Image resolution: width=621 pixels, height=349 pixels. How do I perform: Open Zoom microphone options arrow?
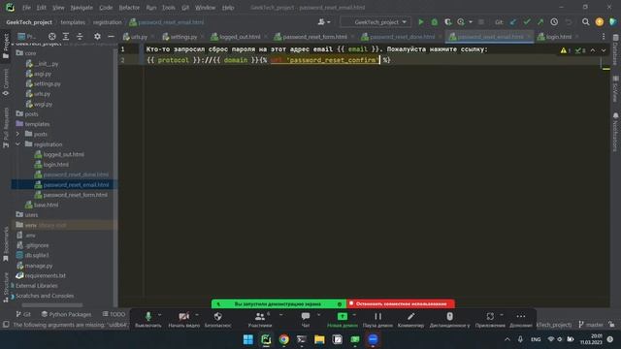pos(159,315)
